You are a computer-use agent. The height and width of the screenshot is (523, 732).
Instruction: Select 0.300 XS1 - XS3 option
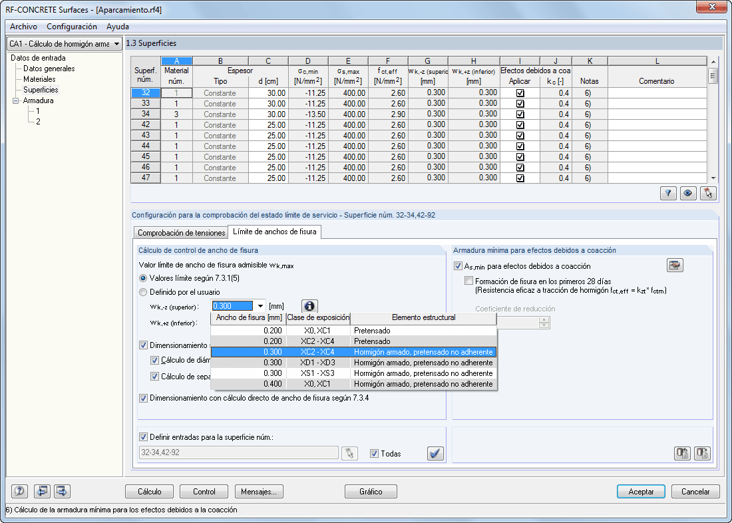click(x=354, y=373)
